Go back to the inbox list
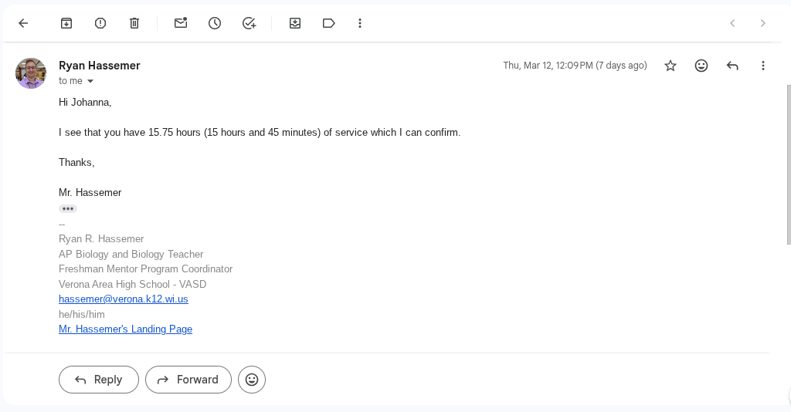Screen dimensions: 791x412 (x=23, y=23)
